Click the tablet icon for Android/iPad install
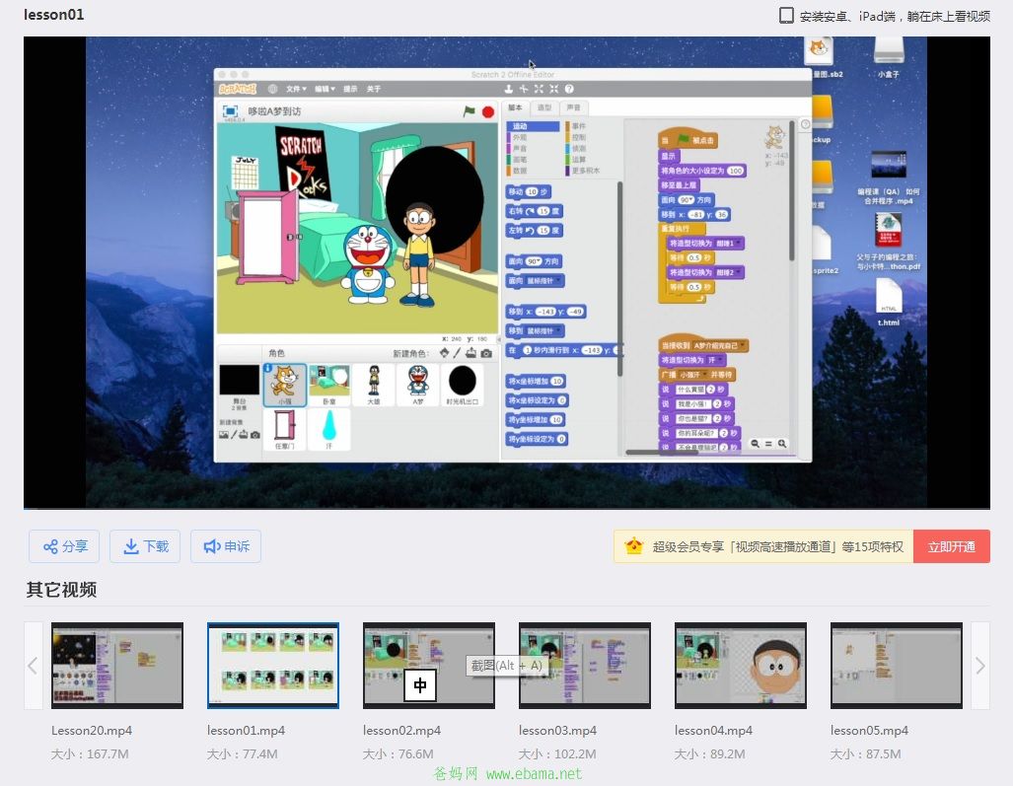This screenshot has height=786, width=1013. point(785,16)
